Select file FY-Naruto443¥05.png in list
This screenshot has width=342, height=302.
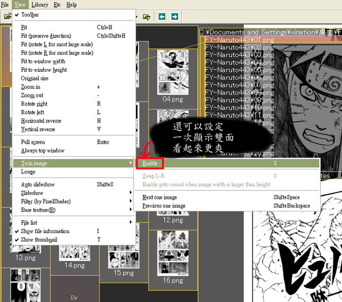[239, 70]
